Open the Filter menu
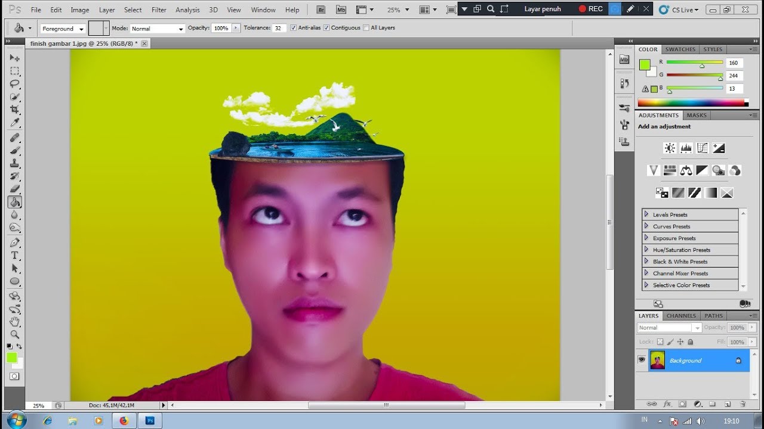 point(159,10)
